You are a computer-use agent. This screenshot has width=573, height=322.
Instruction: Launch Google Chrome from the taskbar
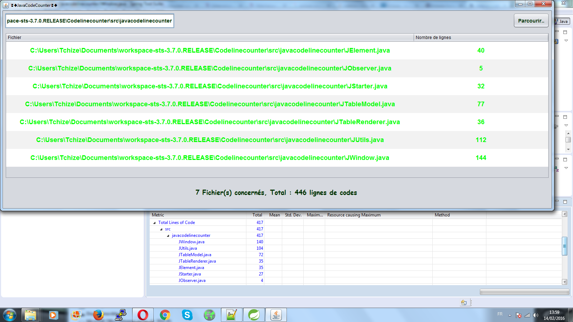point(165,315)
